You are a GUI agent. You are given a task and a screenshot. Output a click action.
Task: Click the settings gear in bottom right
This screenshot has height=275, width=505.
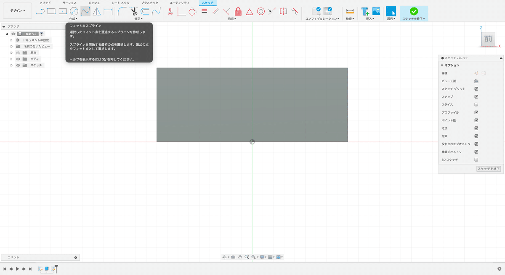pyautogui.click(x=499, y=269)
